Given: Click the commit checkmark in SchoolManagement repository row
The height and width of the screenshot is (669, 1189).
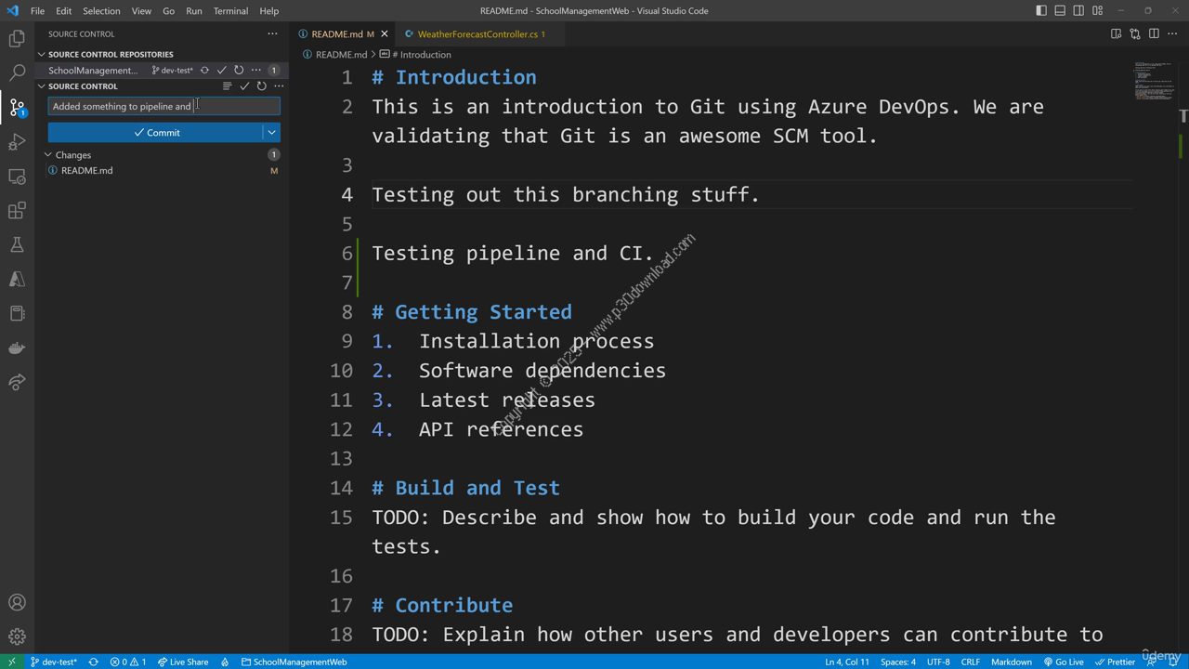Looking at the screenshot, I should tap(221, 70).
